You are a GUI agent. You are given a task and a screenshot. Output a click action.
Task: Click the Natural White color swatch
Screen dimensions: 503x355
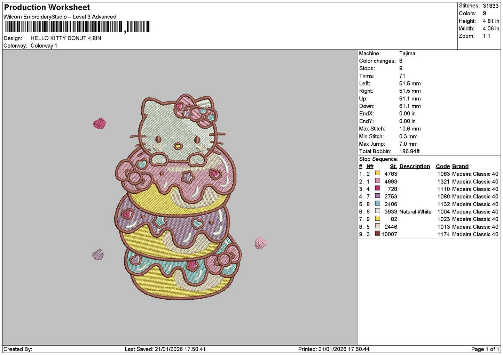[377, 211]
